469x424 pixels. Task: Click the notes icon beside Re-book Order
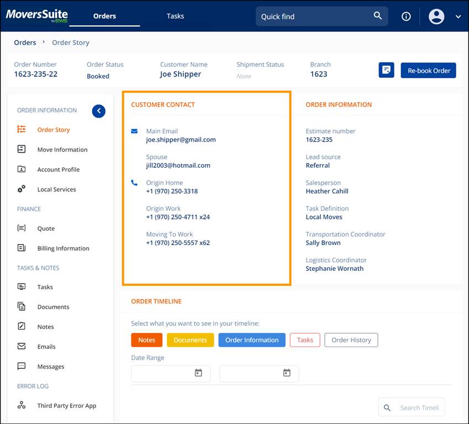386,70
